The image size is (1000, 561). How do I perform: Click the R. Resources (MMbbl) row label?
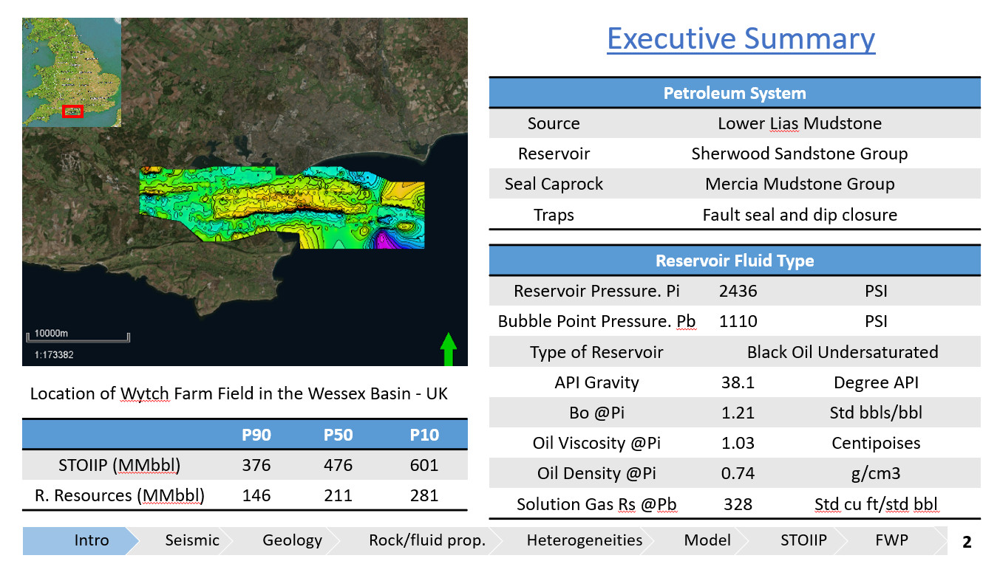[120, 495]
